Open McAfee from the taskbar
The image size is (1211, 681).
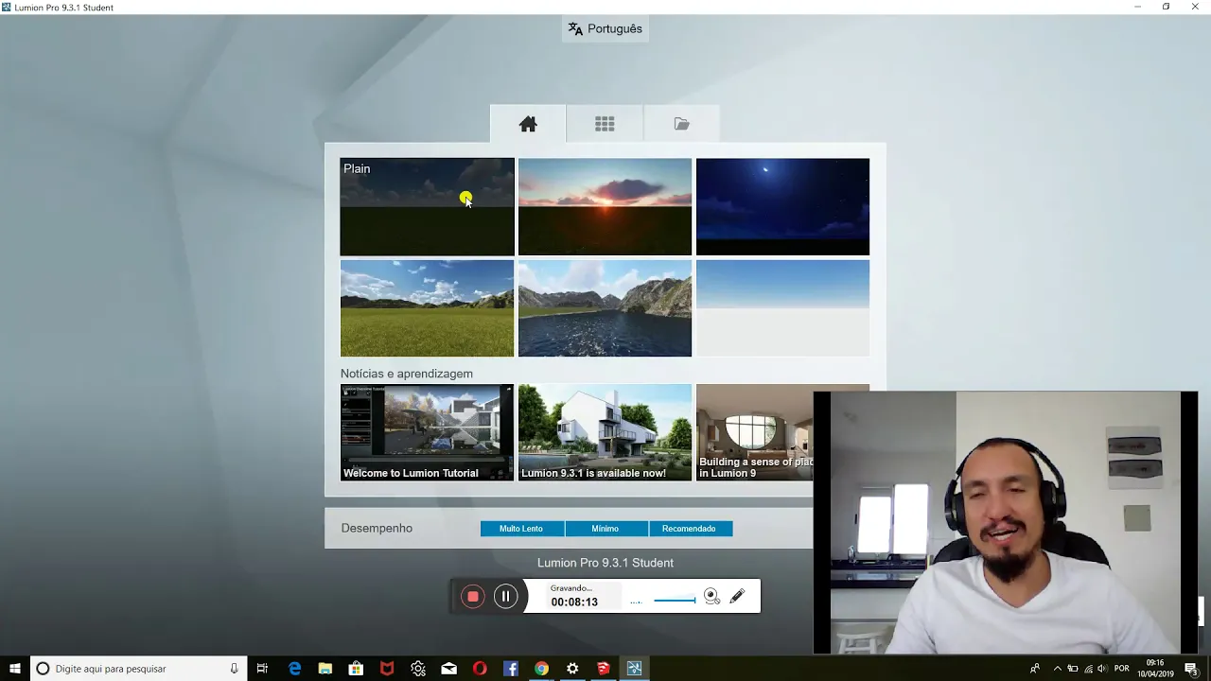coord(387,669)
